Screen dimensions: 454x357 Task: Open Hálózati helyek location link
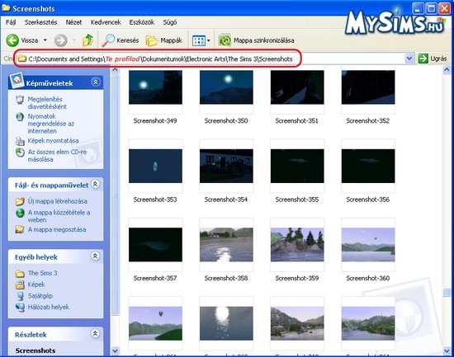pos(49,307)
